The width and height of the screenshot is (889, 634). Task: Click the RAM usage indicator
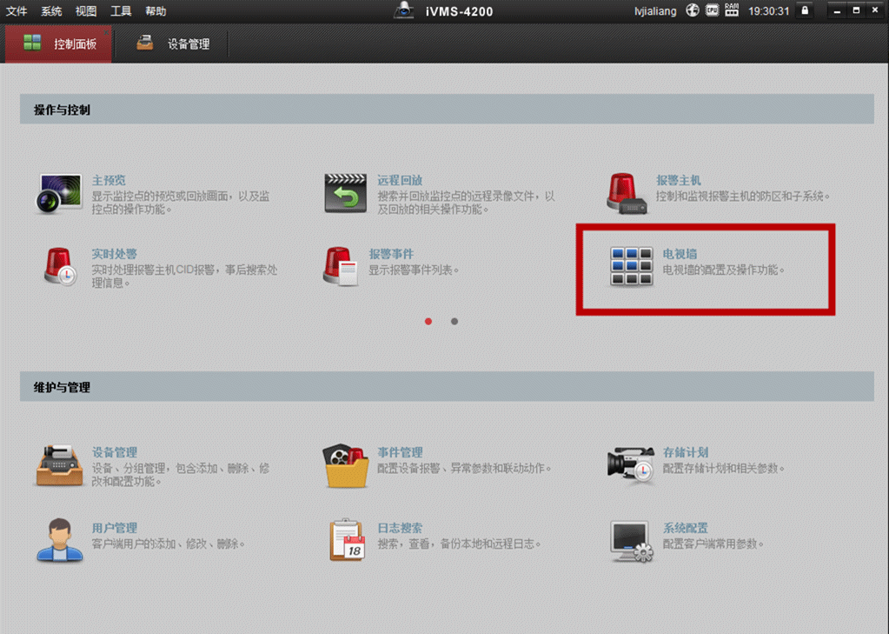(731, 10)
